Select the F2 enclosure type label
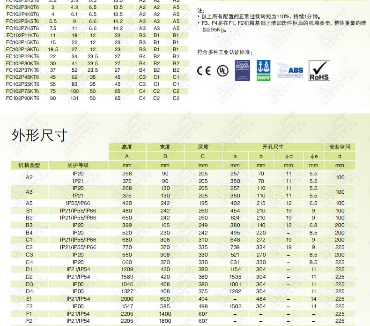The width and height of the screenshot is (370, 326). [29, 321]
